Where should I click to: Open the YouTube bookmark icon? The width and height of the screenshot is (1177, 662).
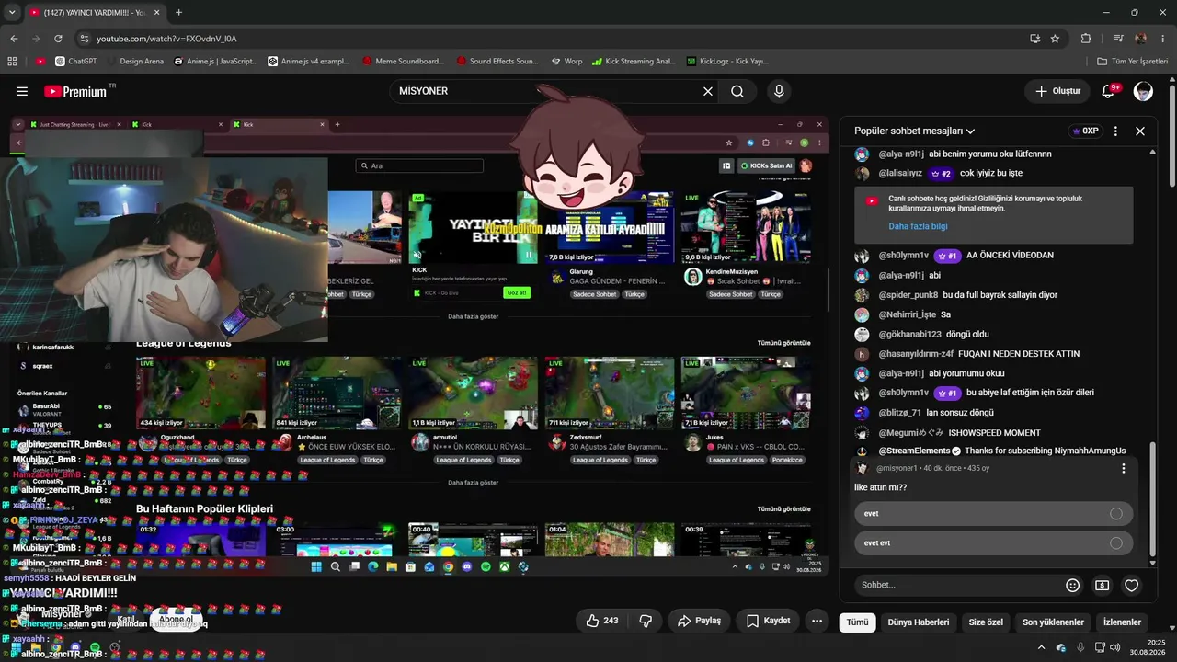40,62
